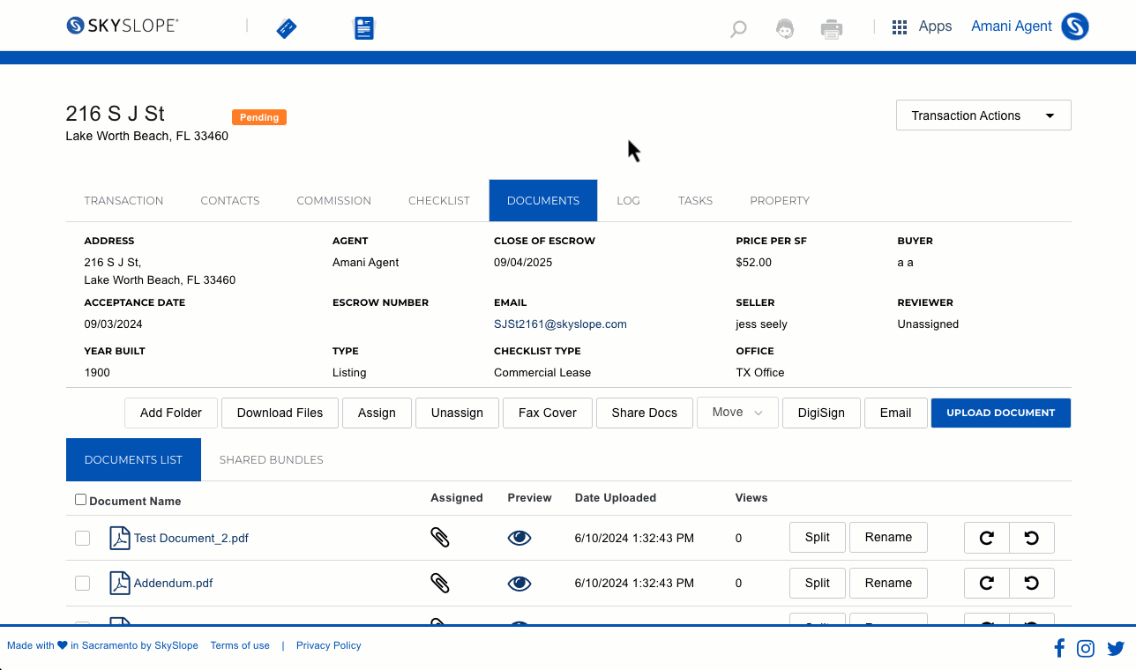Rotate Test Document_2.pdf counterclockwise
1136x670 pixels.
1032,538
